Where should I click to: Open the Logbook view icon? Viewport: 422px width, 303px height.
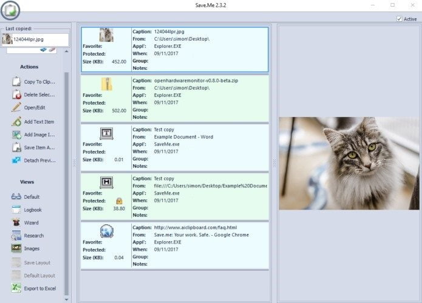tap(16, 210)
